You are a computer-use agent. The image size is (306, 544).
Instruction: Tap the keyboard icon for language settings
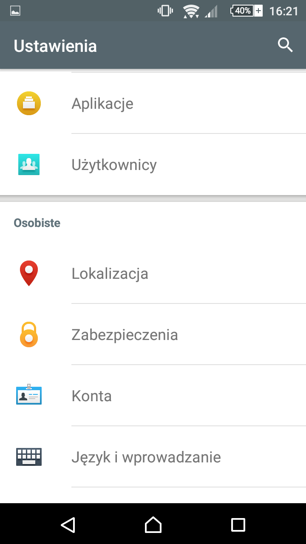[29, 457]
